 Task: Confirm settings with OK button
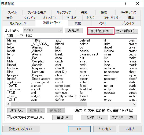pos(79,129)
